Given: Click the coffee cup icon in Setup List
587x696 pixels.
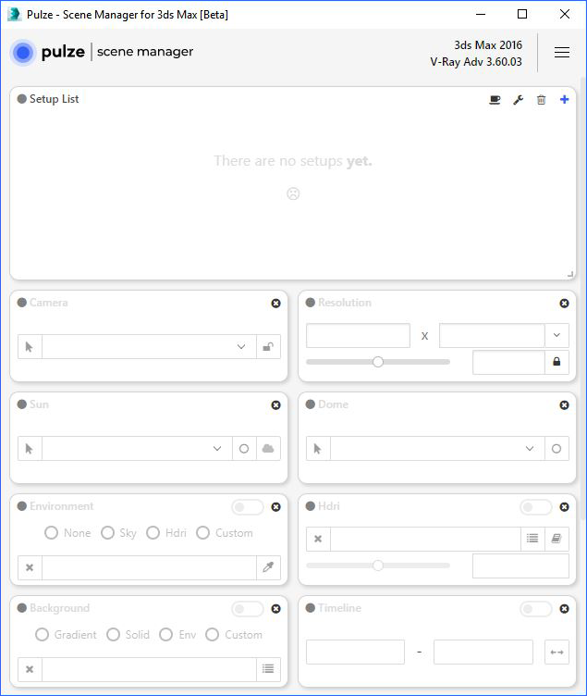Looking at the screenshot, I should click(495, 99).
